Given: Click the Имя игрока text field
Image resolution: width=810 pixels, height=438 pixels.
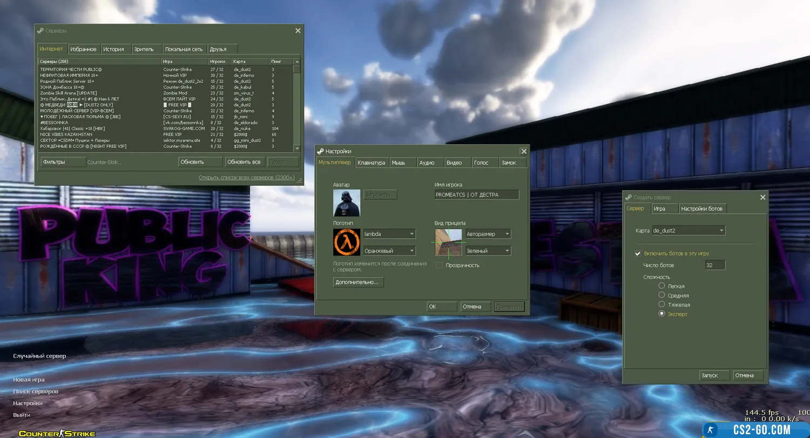Looking at the screenshot, I should [x=476, y=195].
